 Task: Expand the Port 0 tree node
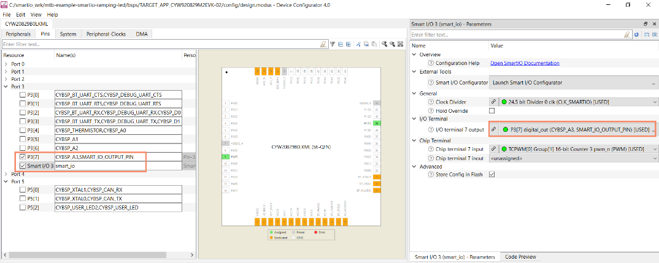pyautogui.click(x=6, y=64)
